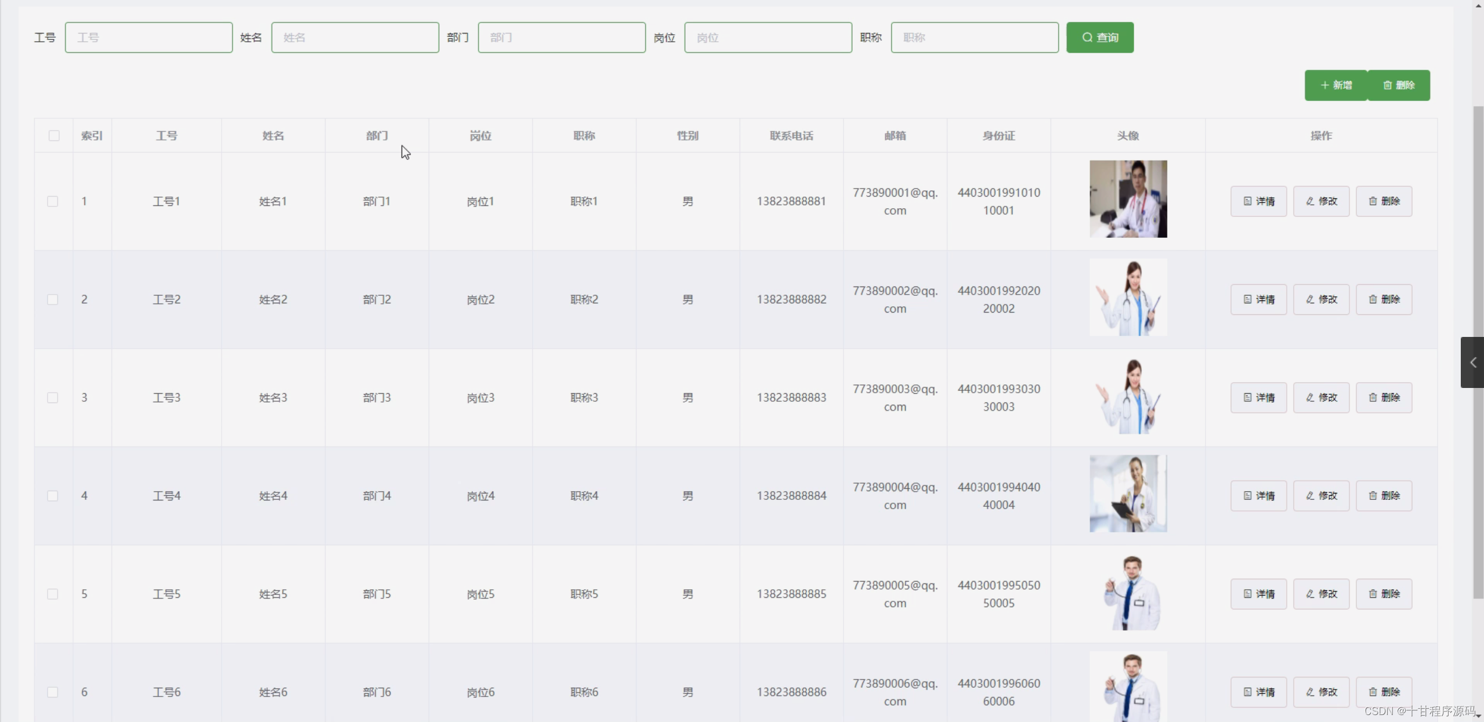Viewport: 1484px width, 722px height.
Task: Click 修改 edit for row 2
Action: coord(1321,299)
